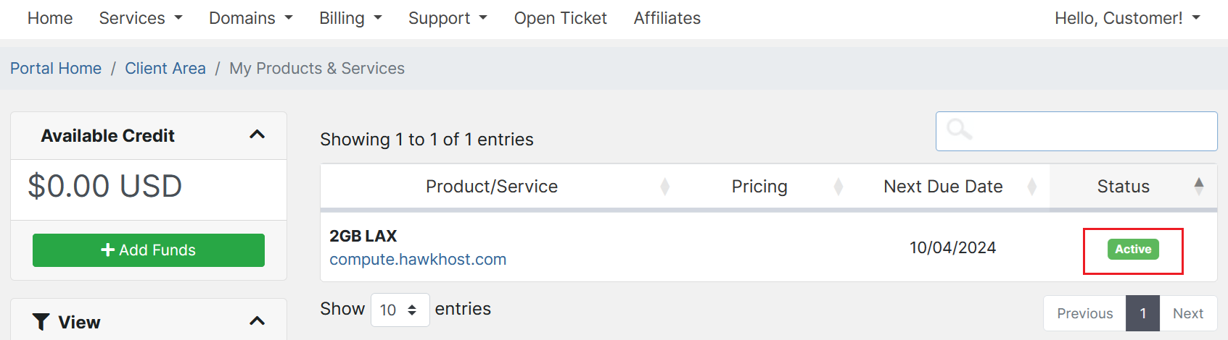The image size is (1228, 340).
Task: Sort by Pricing column arrows
Action: click(x=838, y=187)
